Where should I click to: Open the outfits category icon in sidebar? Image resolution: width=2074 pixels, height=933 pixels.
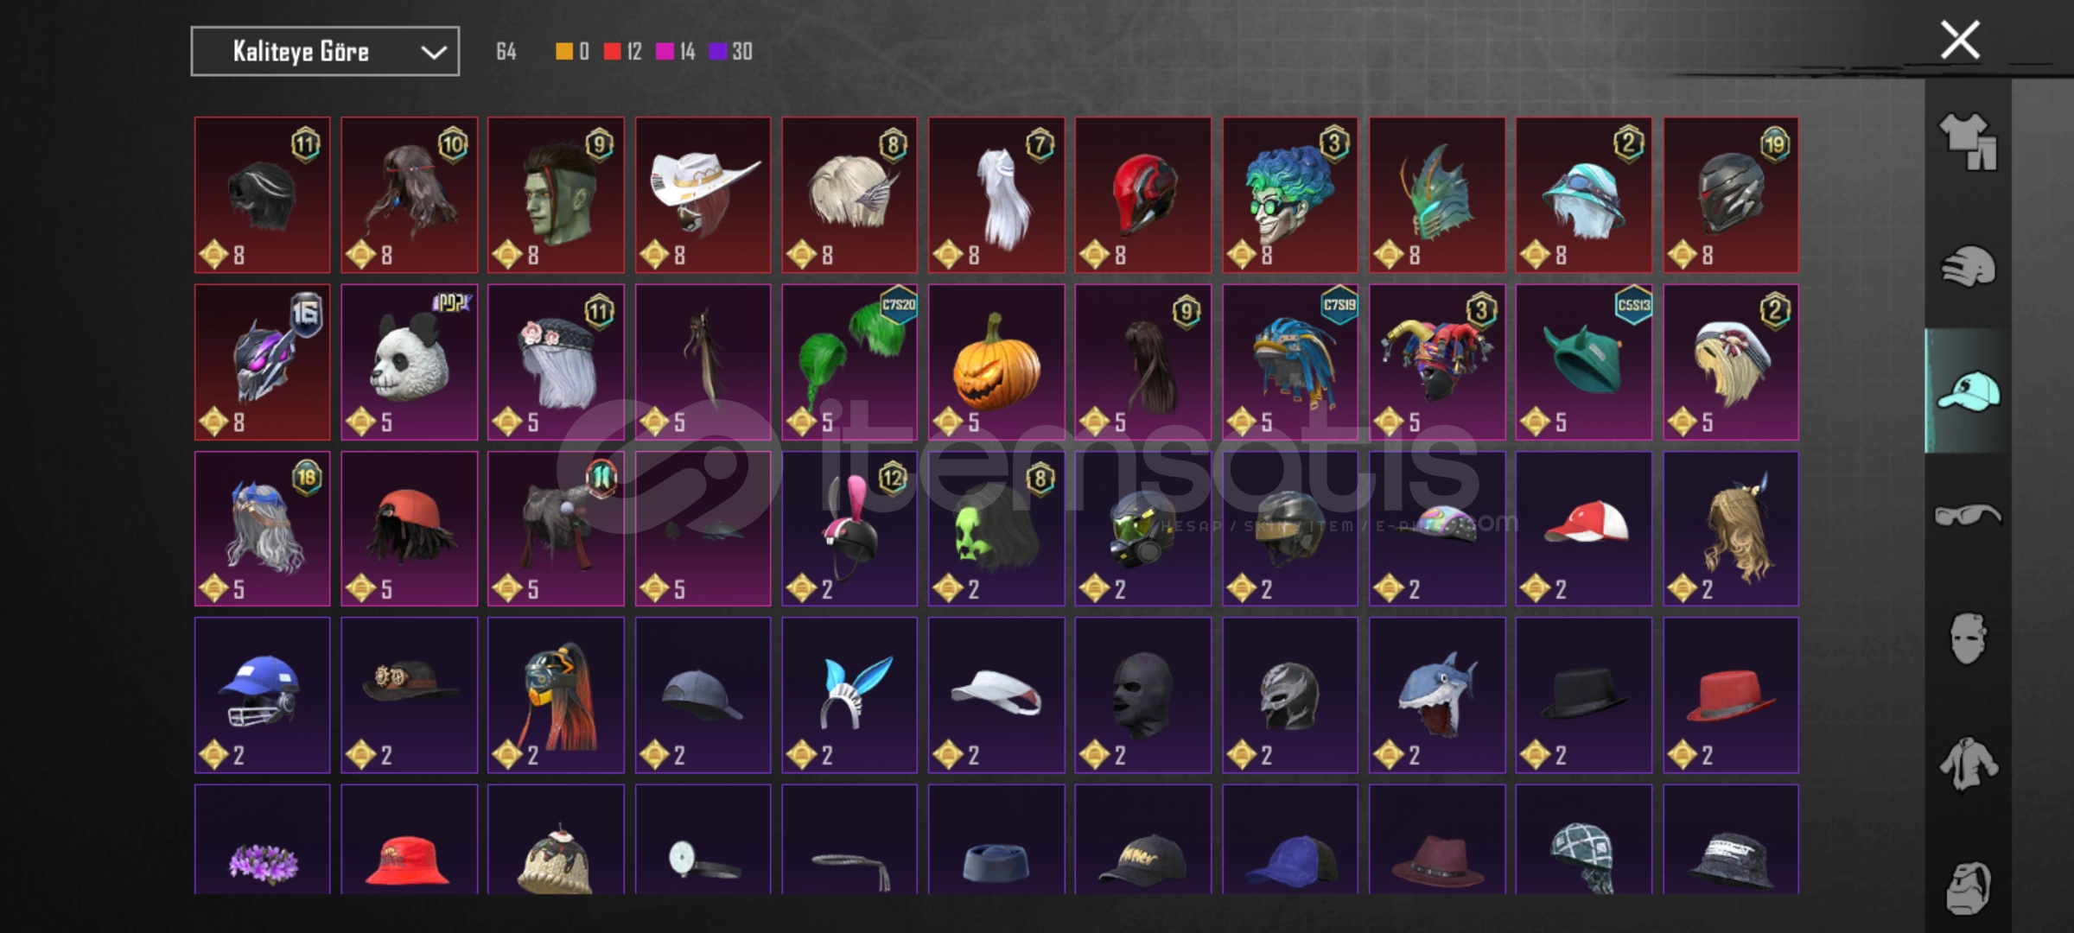1968,142
